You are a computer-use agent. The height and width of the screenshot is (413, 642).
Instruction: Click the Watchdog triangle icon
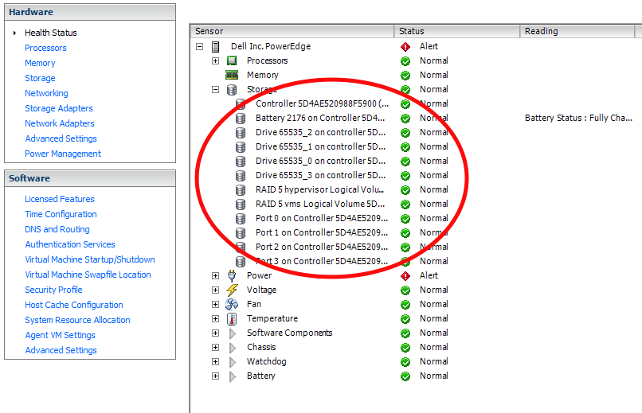tap(233, 362)
